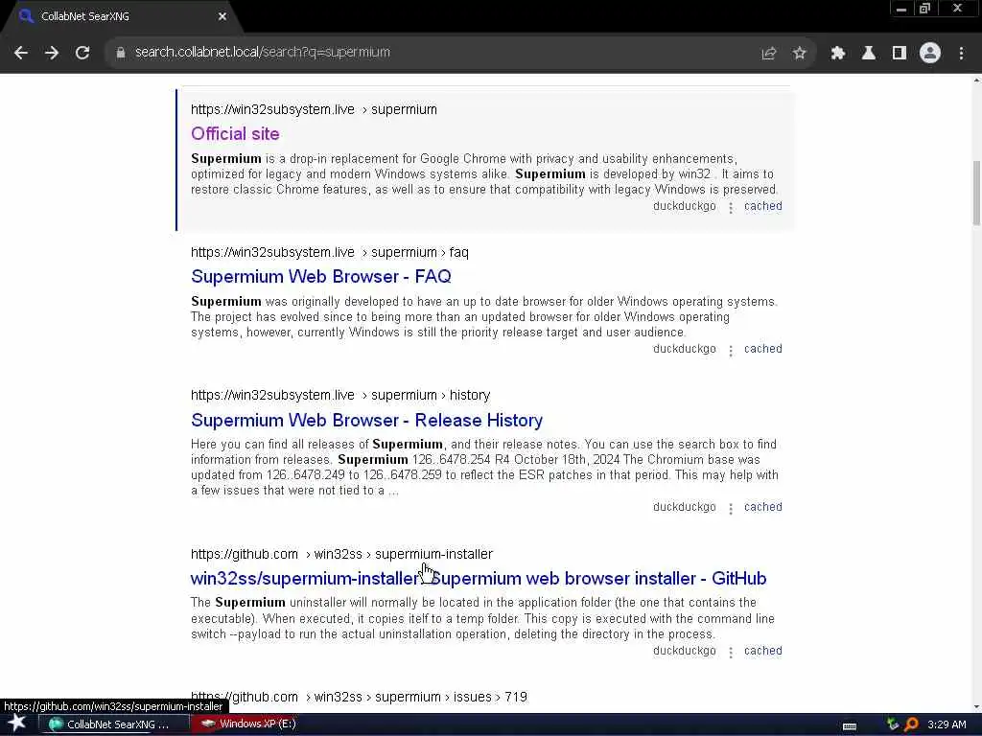
Task: Click the scrollbar down arrow
Action: (x=976, y=706)
